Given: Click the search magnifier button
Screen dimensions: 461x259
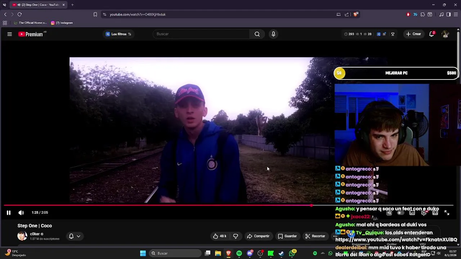Looking at the screenshot, I should pos(257,34).
